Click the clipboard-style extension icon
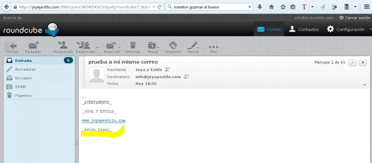 pos(347,7)
